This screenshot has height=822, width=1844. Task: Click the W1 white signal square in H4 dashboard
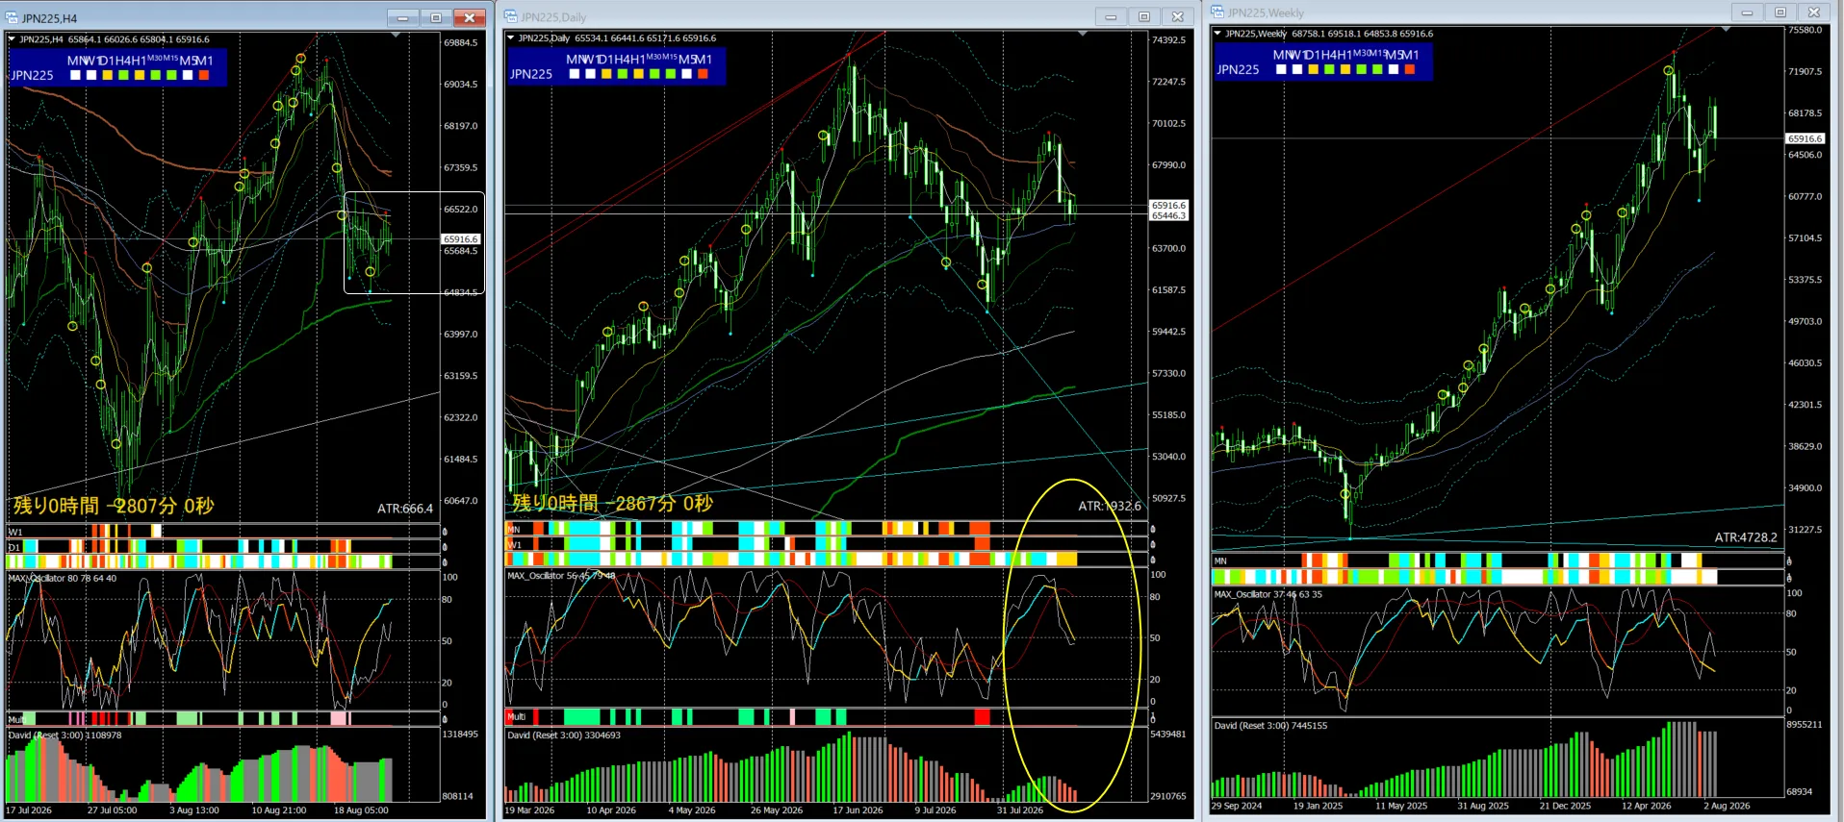tap(91, 75)
